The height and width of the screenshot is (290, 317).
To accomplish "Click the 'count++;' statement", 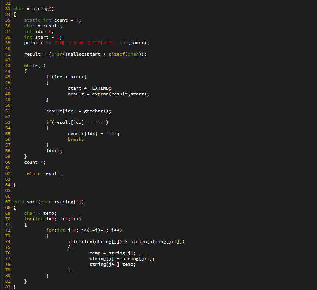I will pos(35,162).
